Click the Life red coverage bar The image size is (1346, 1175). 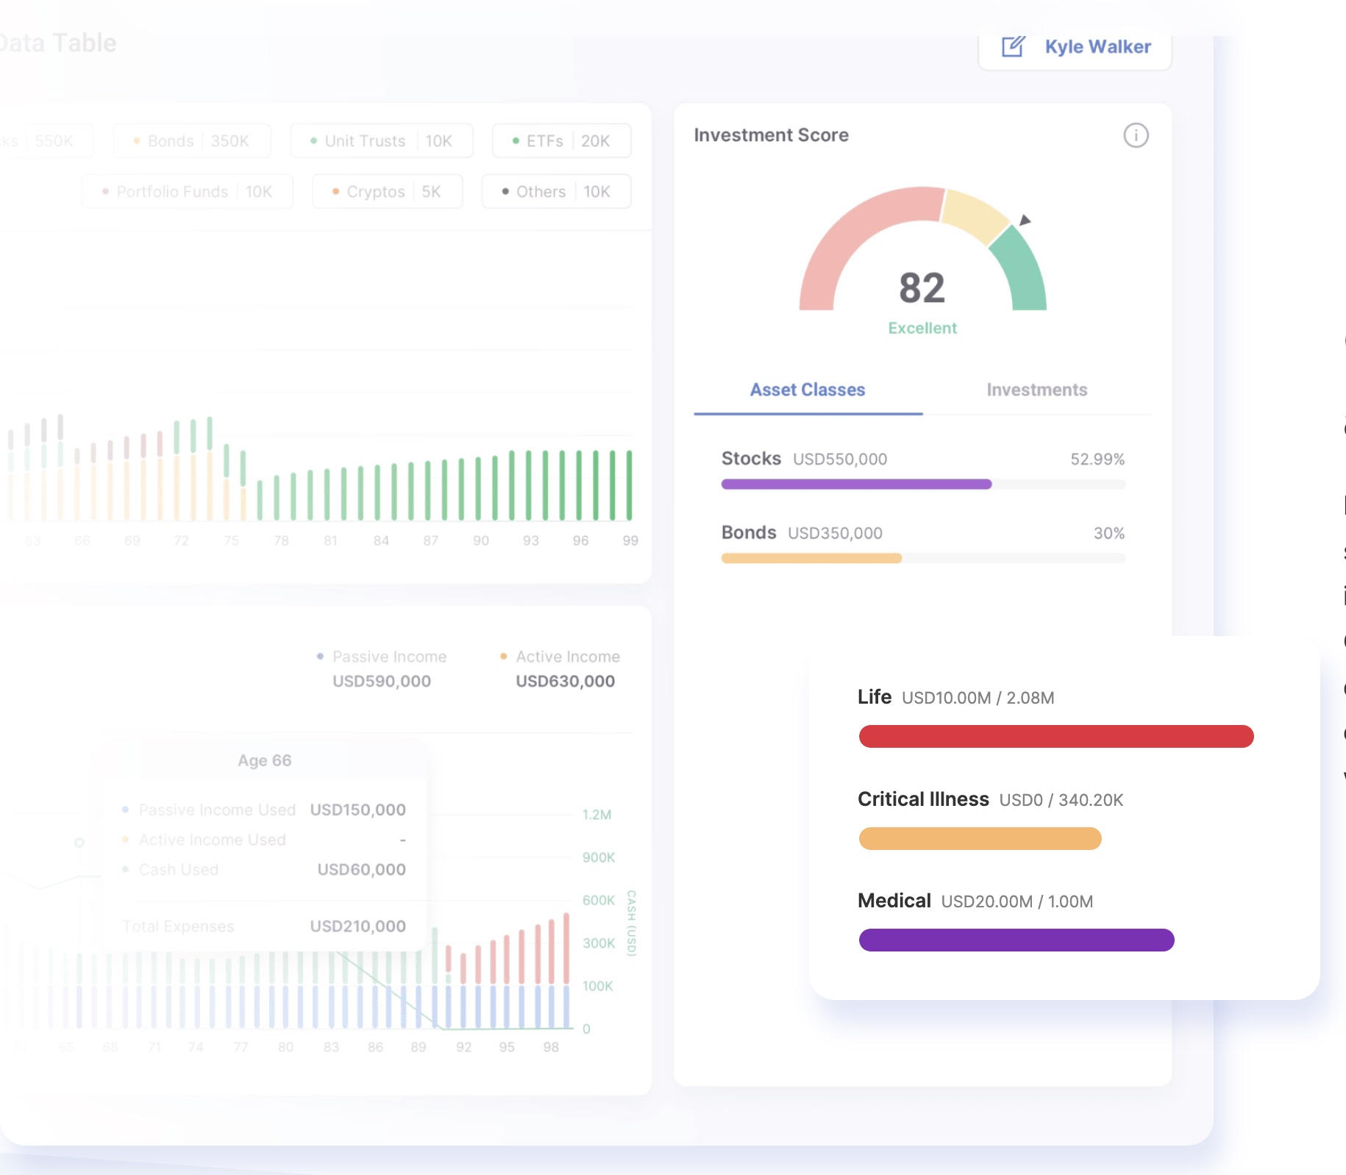click(x=1056, y=736)
